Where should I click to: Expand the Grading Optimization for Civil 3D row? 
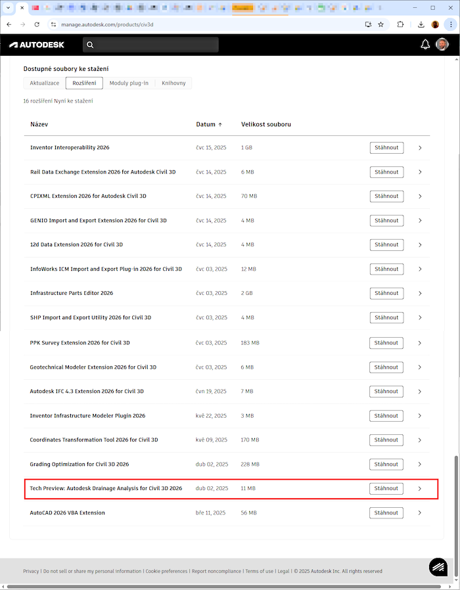(x=420, y=465)
